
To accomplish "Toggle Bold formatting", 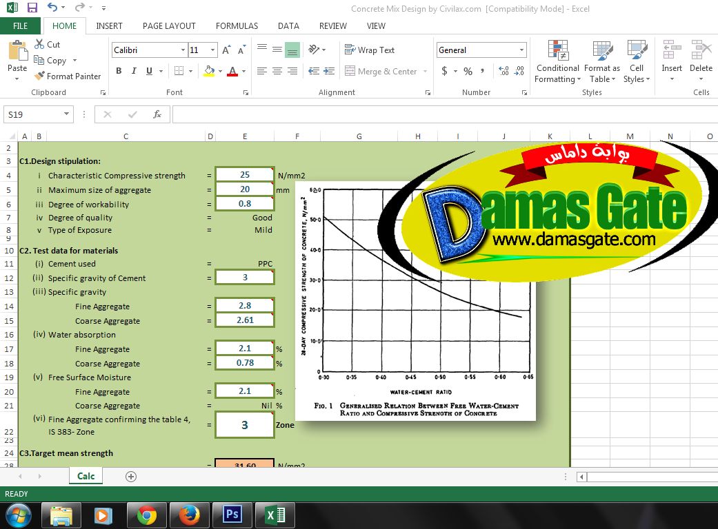I will click(119, 71).
